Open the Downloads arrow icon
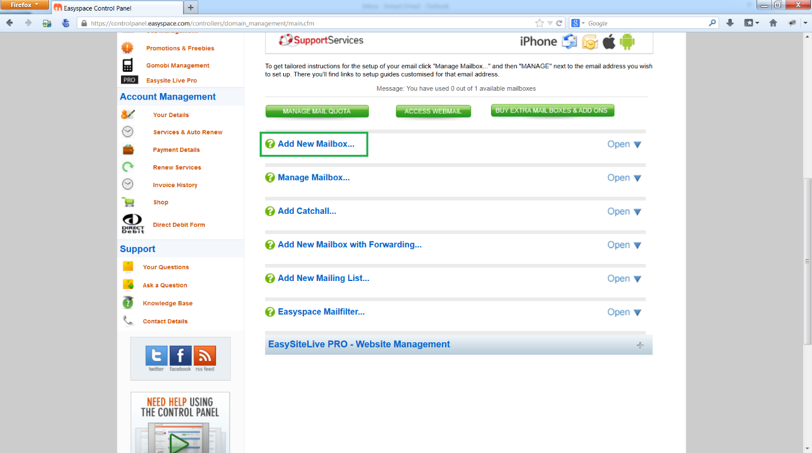The height and width of the screenshot is (453, 812). (730, 23)
